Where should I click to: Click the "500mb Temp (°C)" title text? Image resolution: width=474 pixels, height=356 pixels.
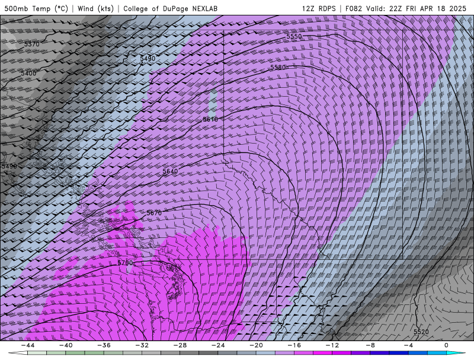coord(36,8)
